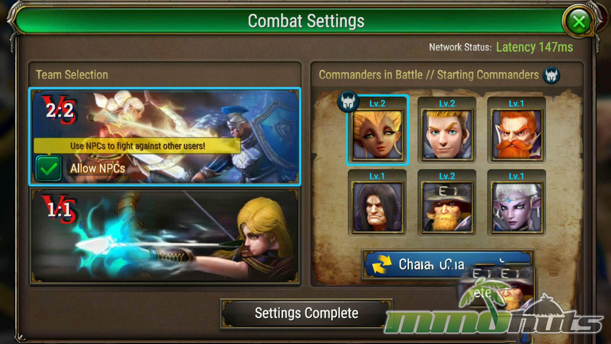This screenshot has height=344, width=611.
Task: Choose the orange-bearded dwarf commander
Action: (x=516, y=130)
